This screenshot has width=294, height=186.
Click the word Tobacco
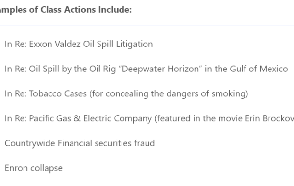click(45, 93)
